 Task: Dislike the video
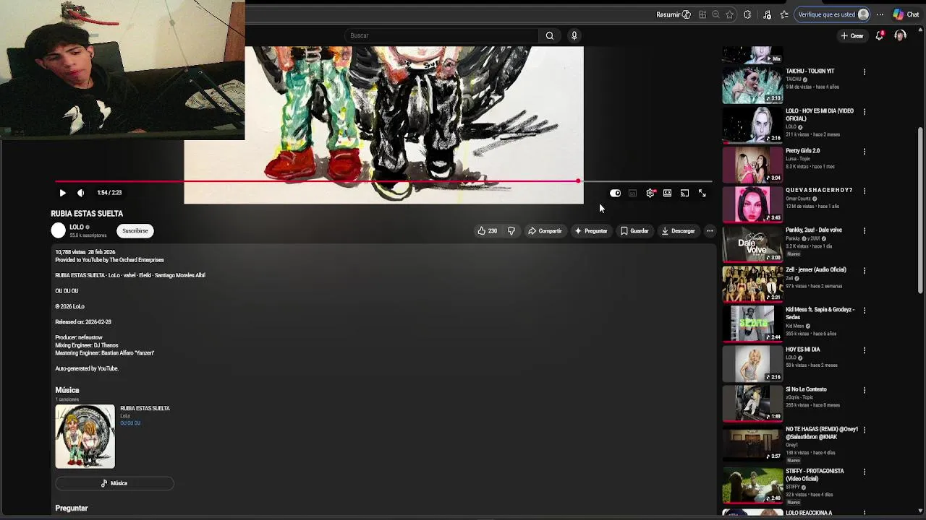point(511,231)
